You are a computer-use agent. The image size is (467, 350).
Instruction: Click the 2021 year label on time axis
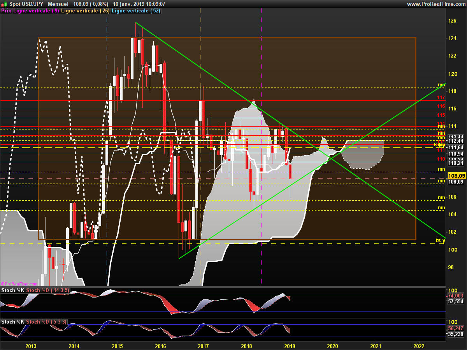point(376,346)
